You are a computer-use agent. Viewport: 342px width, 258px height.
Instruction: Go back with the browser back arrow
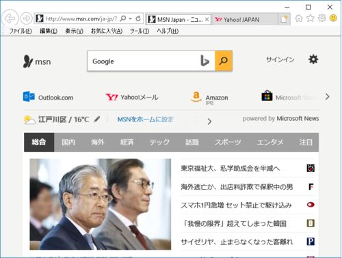[10, 18]
